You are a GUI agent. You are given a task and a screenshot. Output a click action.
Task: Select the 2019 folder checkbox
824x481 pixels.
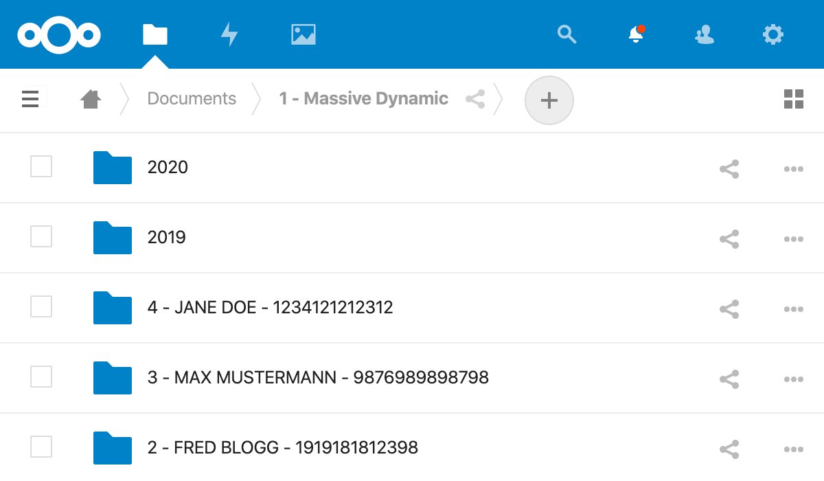[x=41, y=236]
